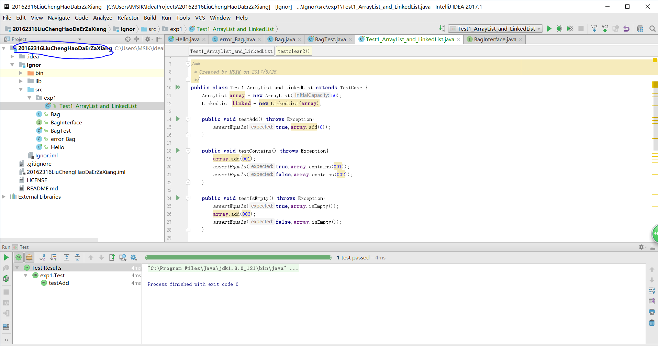
Task: Run with Coverage from the main toolbar
Action: click(570, 29)
